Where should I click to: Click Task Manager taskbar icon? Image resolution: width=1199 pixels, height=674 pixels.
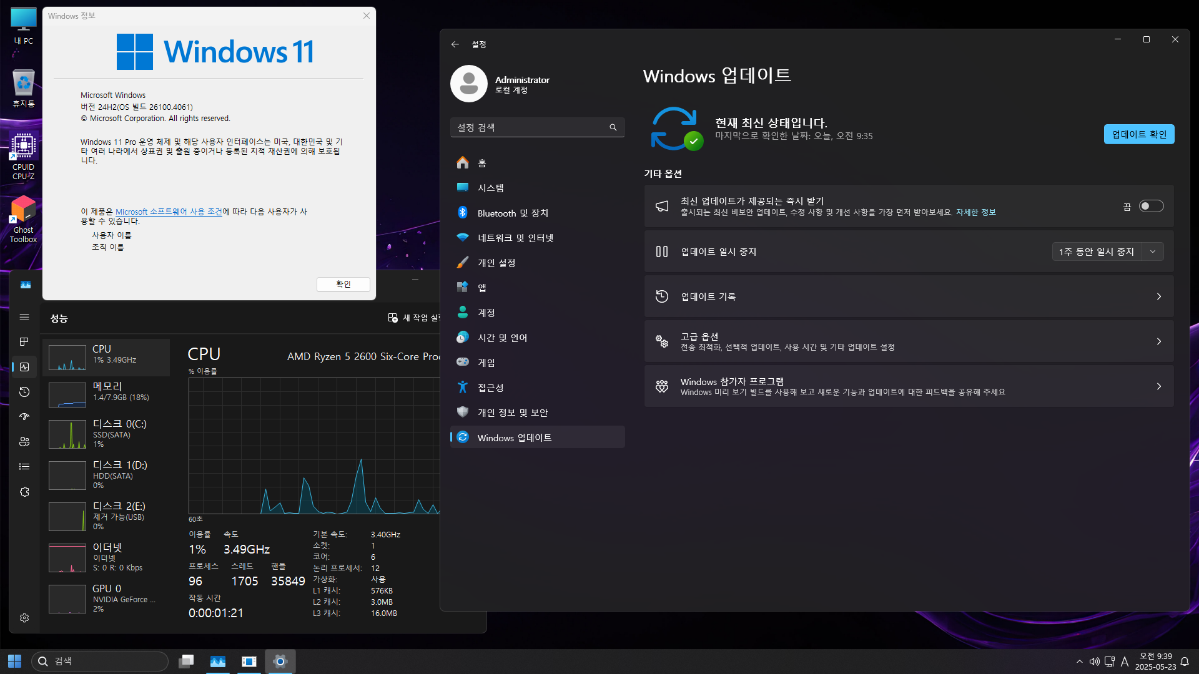(x=218, y=662)
